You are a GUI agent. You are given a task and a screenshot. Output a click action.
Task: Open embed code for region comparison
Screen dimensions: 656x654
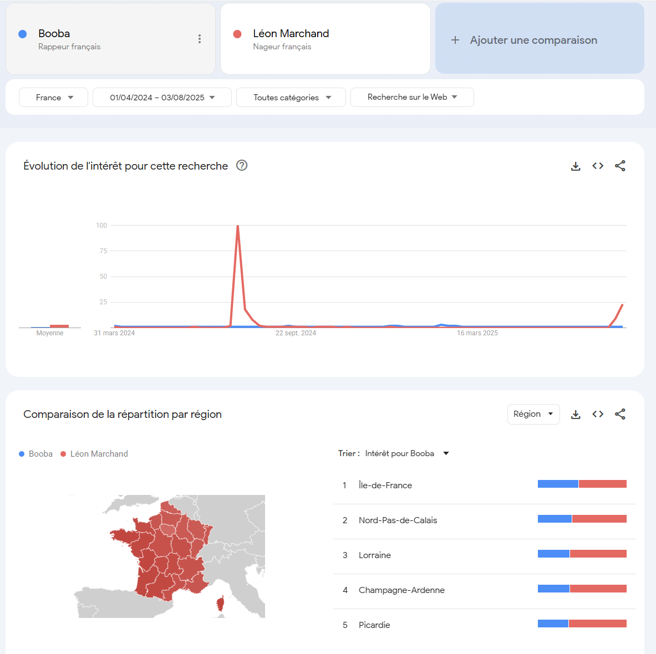click(598, 415)
